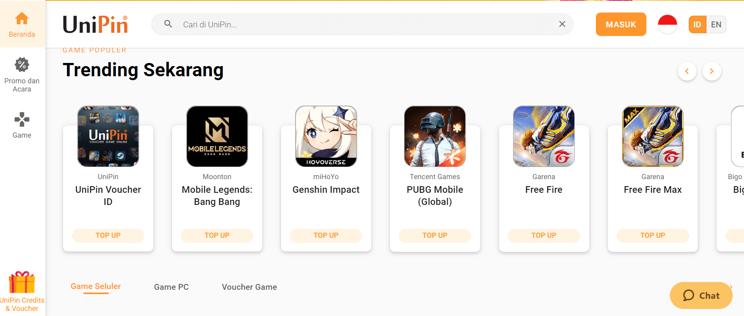744x316 pixels.
Task: Open the Voucher Game tab
Action: pyautogui.click(x=249, y=287)
